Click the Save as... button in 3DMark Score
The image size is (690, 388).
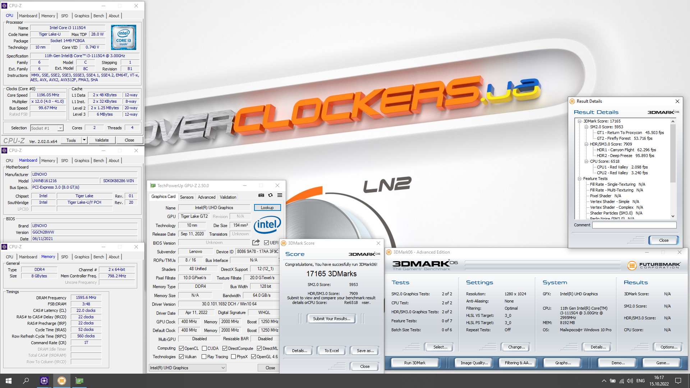pyautogui.click(x=365, y=351)
